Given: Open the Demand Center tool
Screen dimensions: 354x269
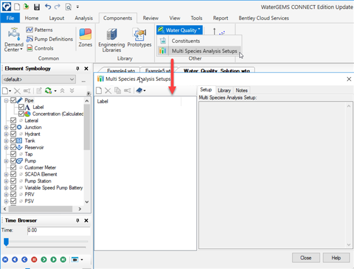Looking at the screenshot, I should point(13,39).
